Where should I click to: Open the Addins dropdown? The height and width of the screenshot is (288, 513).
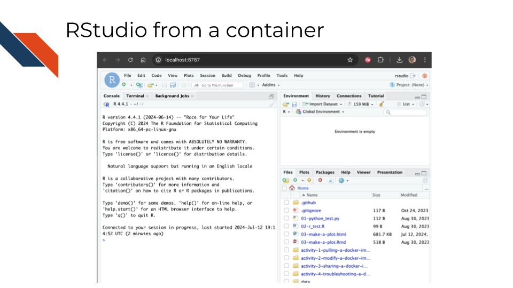(271, 85)
